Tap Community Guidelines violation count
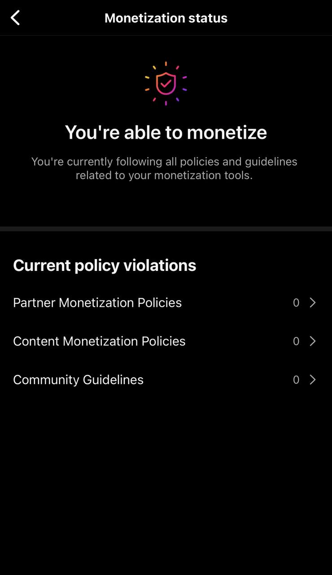332x575 pixels. [296, 380]
